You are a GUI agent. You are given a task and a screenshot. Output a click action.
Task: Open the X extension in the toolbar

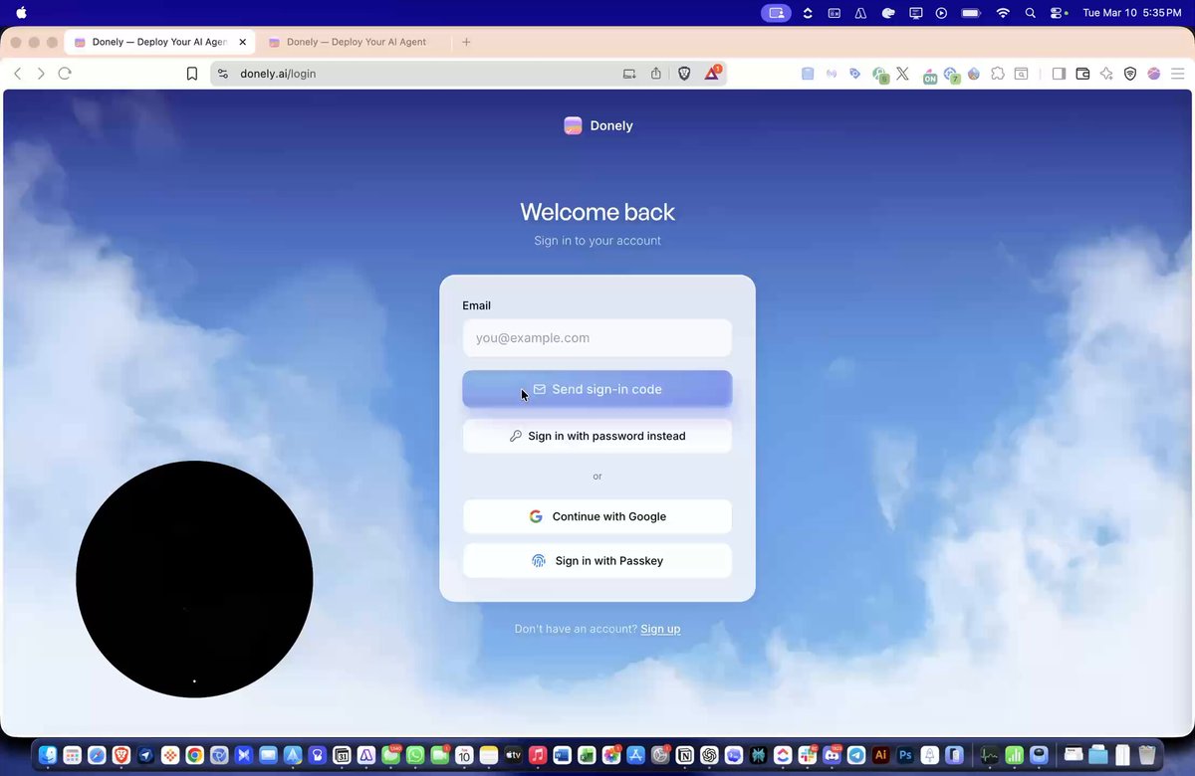point(902,74)
